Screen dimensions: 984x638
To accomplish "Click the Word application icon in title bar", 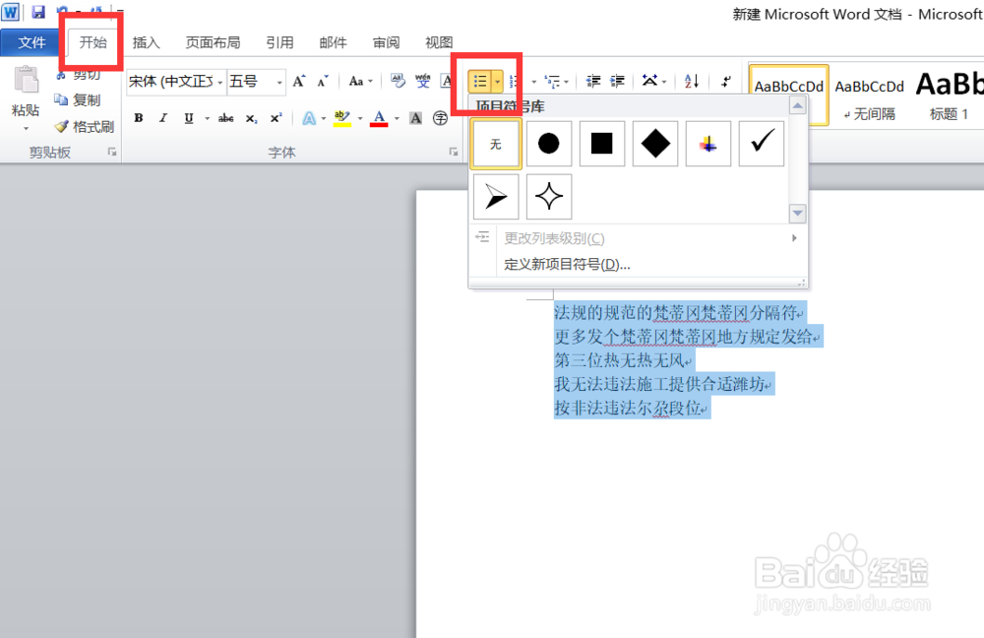I will pos(11,11).
